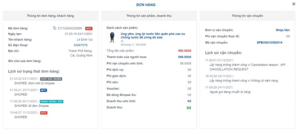Close the ĐƠN HÀNG dialog
The width and height of the screenshot is (298, 134).
tap(294, 4)
